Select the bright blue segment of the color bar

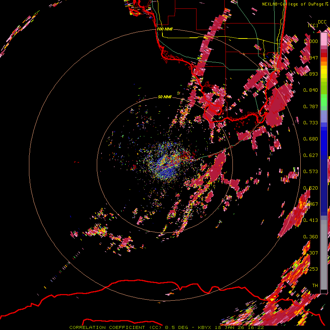[x=324, y=141]
